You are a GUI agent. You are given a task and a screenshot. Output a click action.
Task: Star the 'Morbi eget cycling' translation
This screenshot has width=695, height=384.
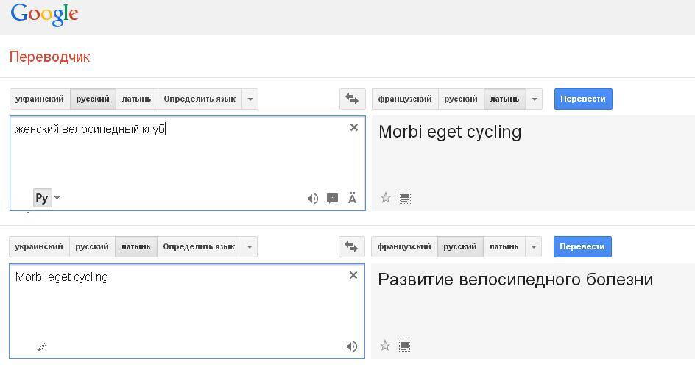(x=385, y=197)
